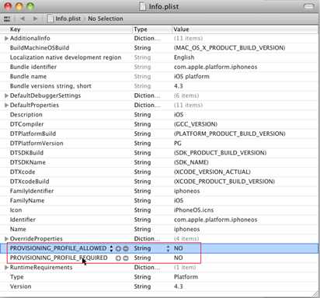Select the Identifier key

click(23, 220)
